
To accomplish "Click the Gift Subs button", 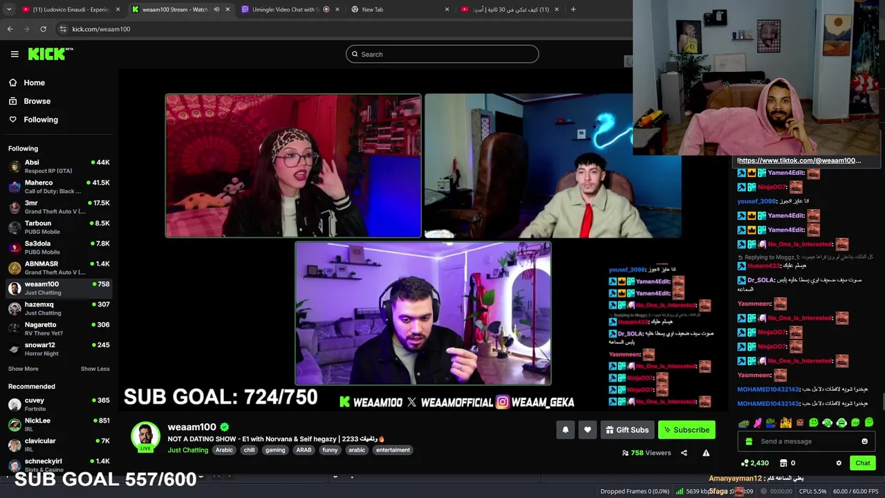I will pos(627,430).
